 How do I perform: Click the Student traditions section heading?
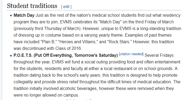click(x=32, y=6)
